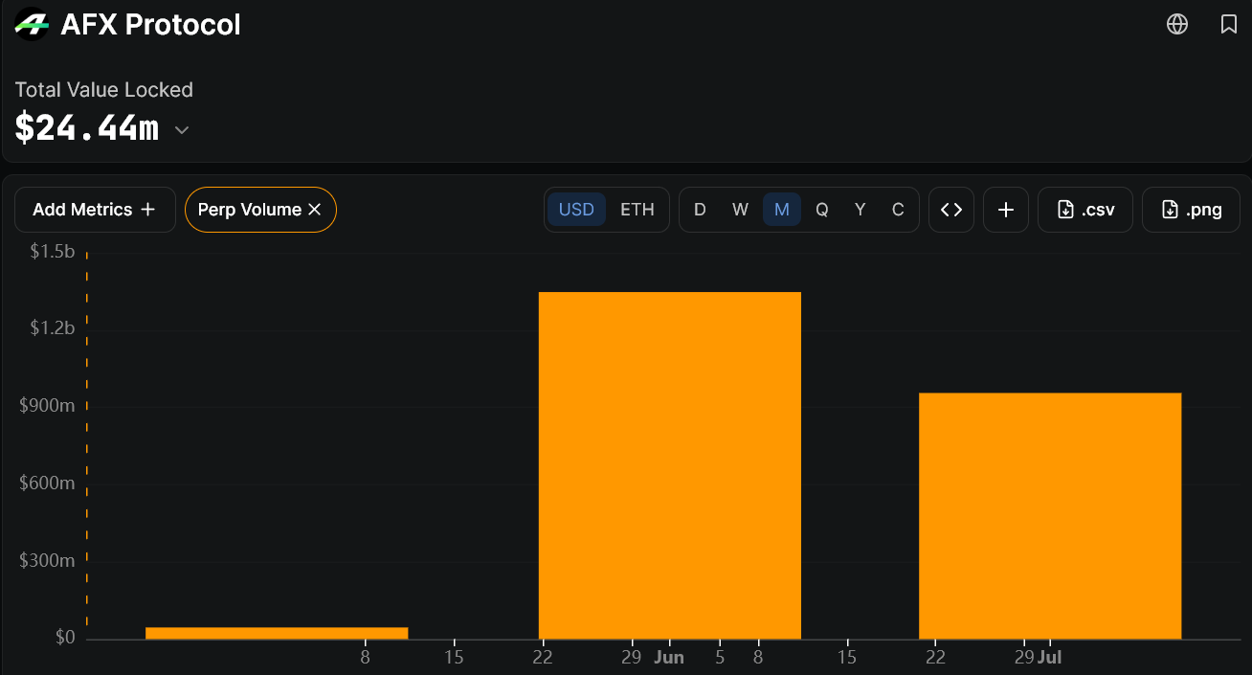
Task: Open the website globe icon
Action: coord(1177,24)
